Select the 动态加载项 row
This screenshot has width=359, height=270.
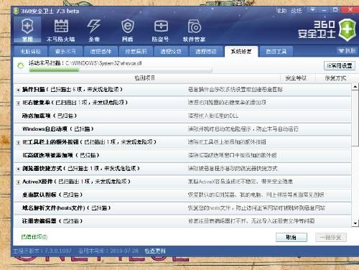(x=182, y=116)
